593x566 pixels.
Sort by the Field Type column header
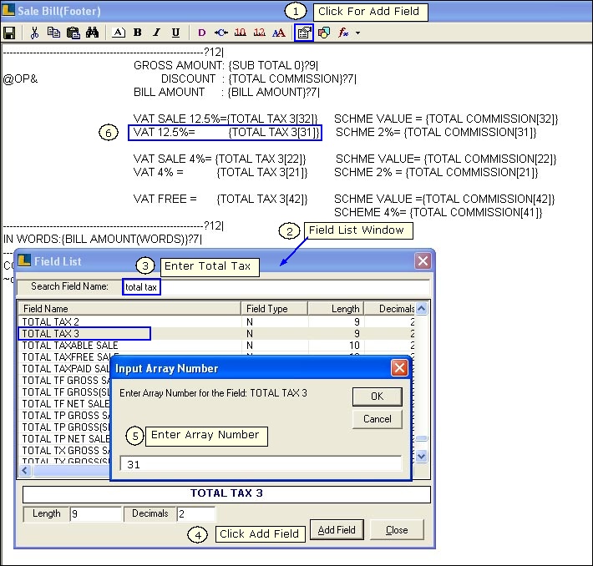click(x=275, y=309)
